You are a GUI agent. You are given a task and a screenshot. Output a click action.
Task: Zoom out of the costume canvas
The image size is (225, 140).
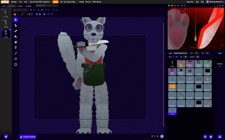(x=152, y=136)
